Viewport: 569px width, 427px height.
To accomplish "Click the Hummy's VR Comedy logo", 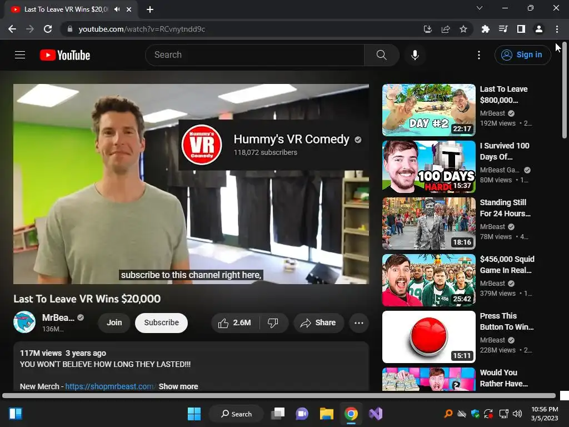I will (x=202, y=145).
